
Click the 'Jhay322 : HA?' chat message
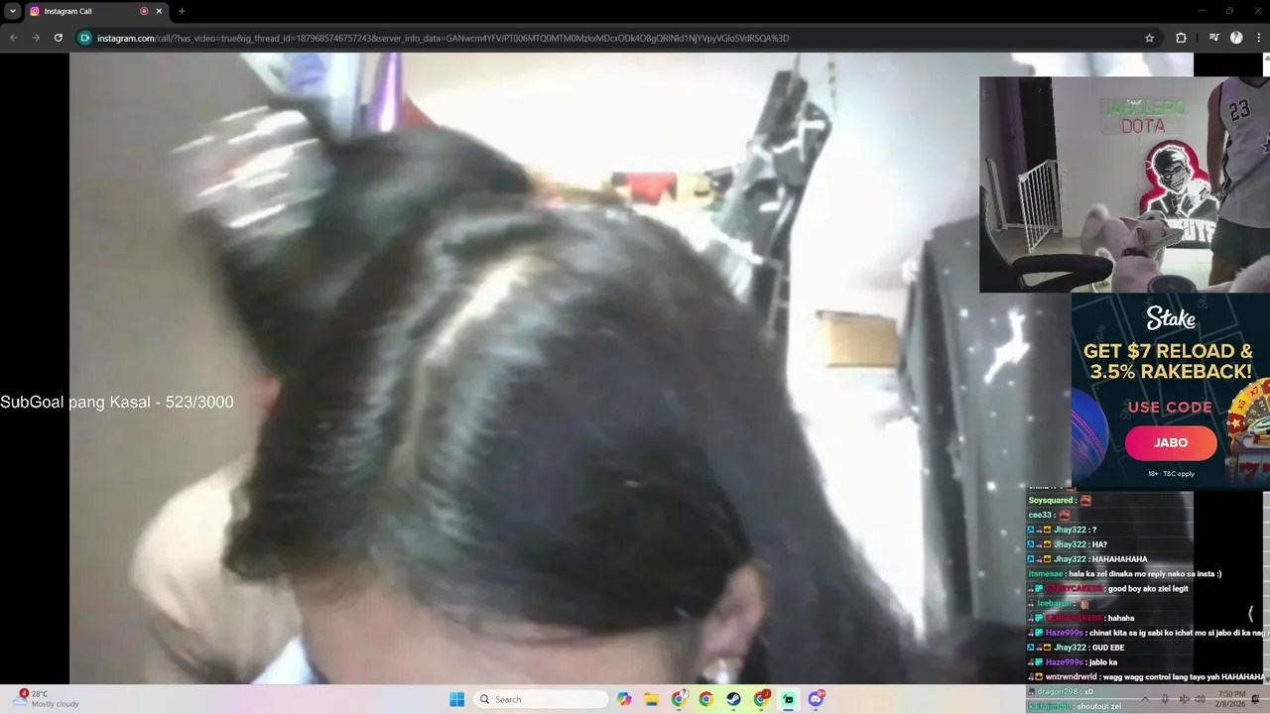[x=1068, y=544]
